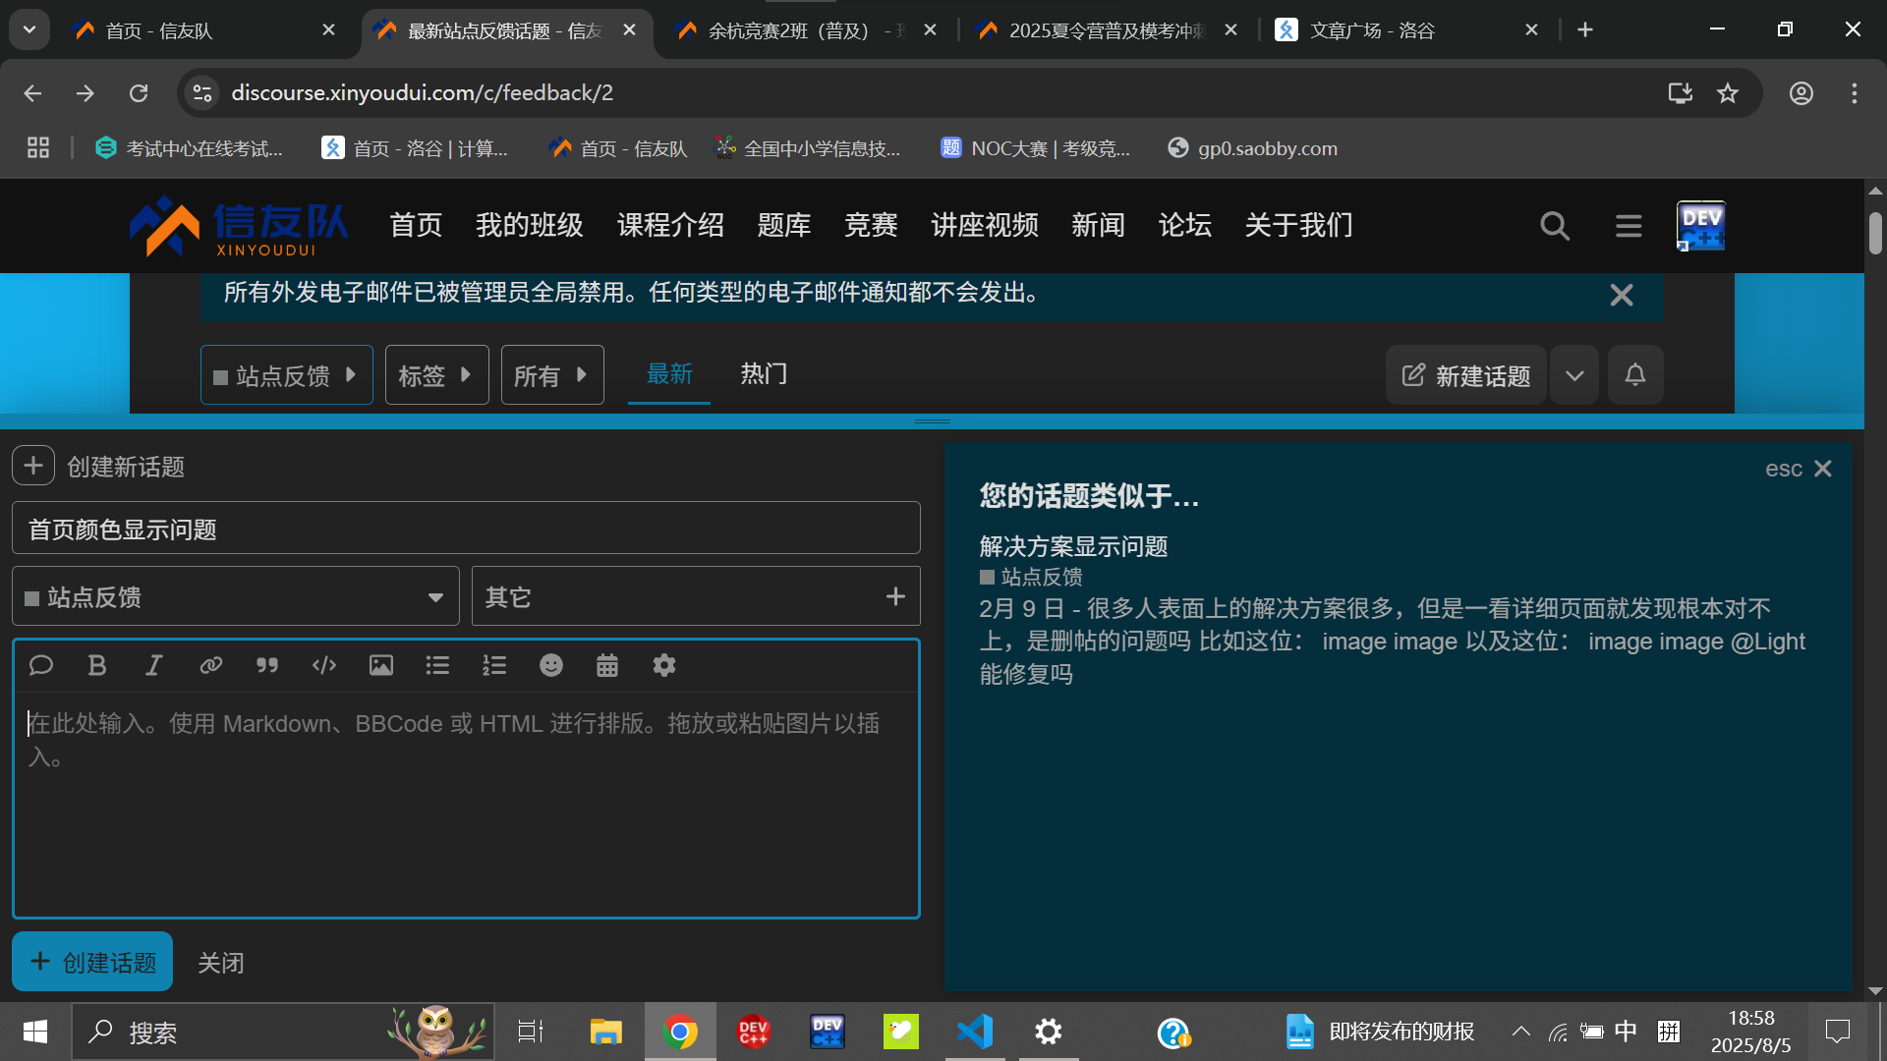The width and height of the screenshot is (1887, 1061).
Task: Open the emoji picker in the composer
Action: click(x=550, y=665)
